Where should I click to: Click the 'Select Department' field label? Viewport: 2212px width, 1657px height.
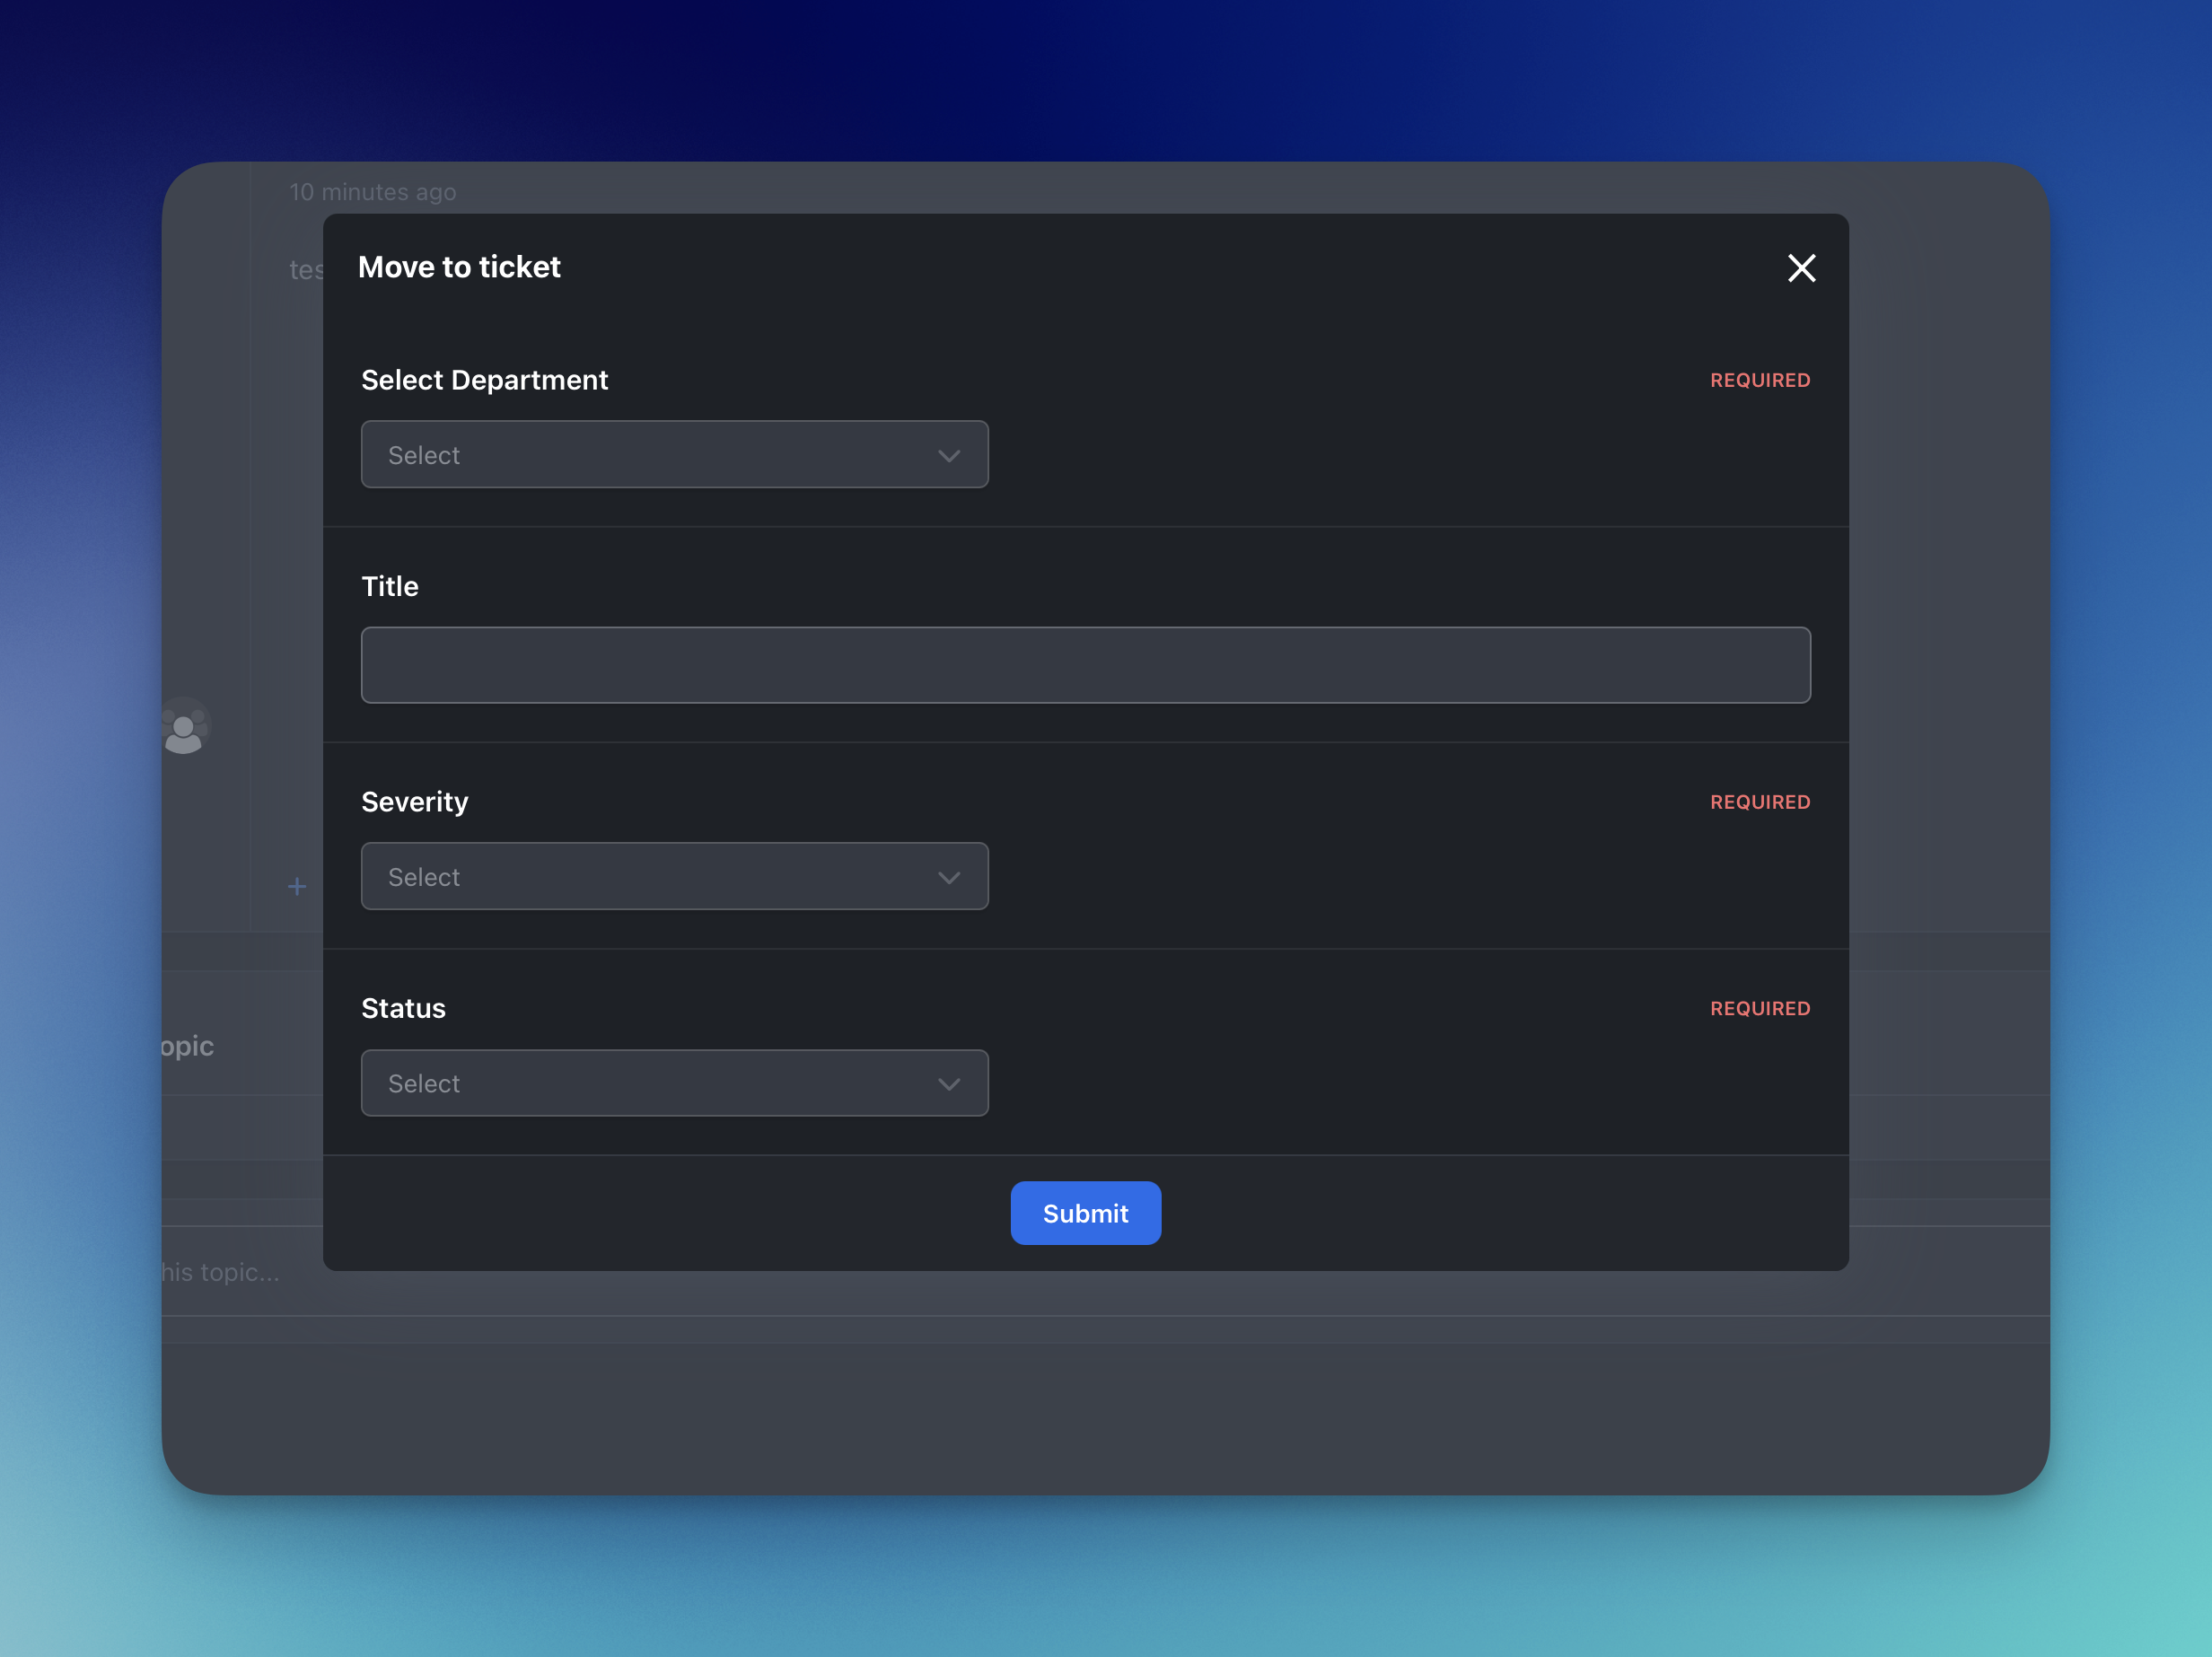[484, 380]
